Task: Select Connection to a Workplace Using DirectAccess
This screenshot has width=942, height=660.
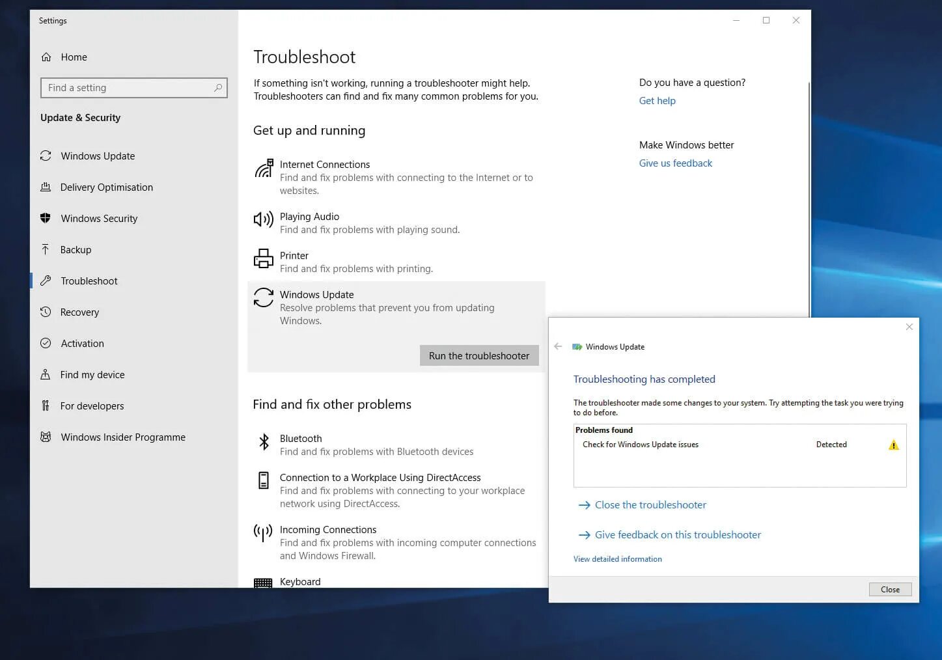Action: coord(396,491)
